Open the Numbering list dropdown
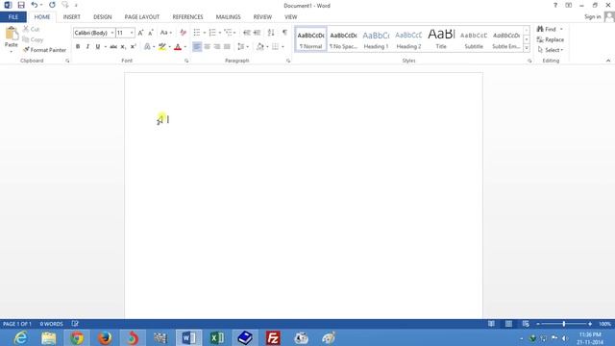 [x=220, y=33]
